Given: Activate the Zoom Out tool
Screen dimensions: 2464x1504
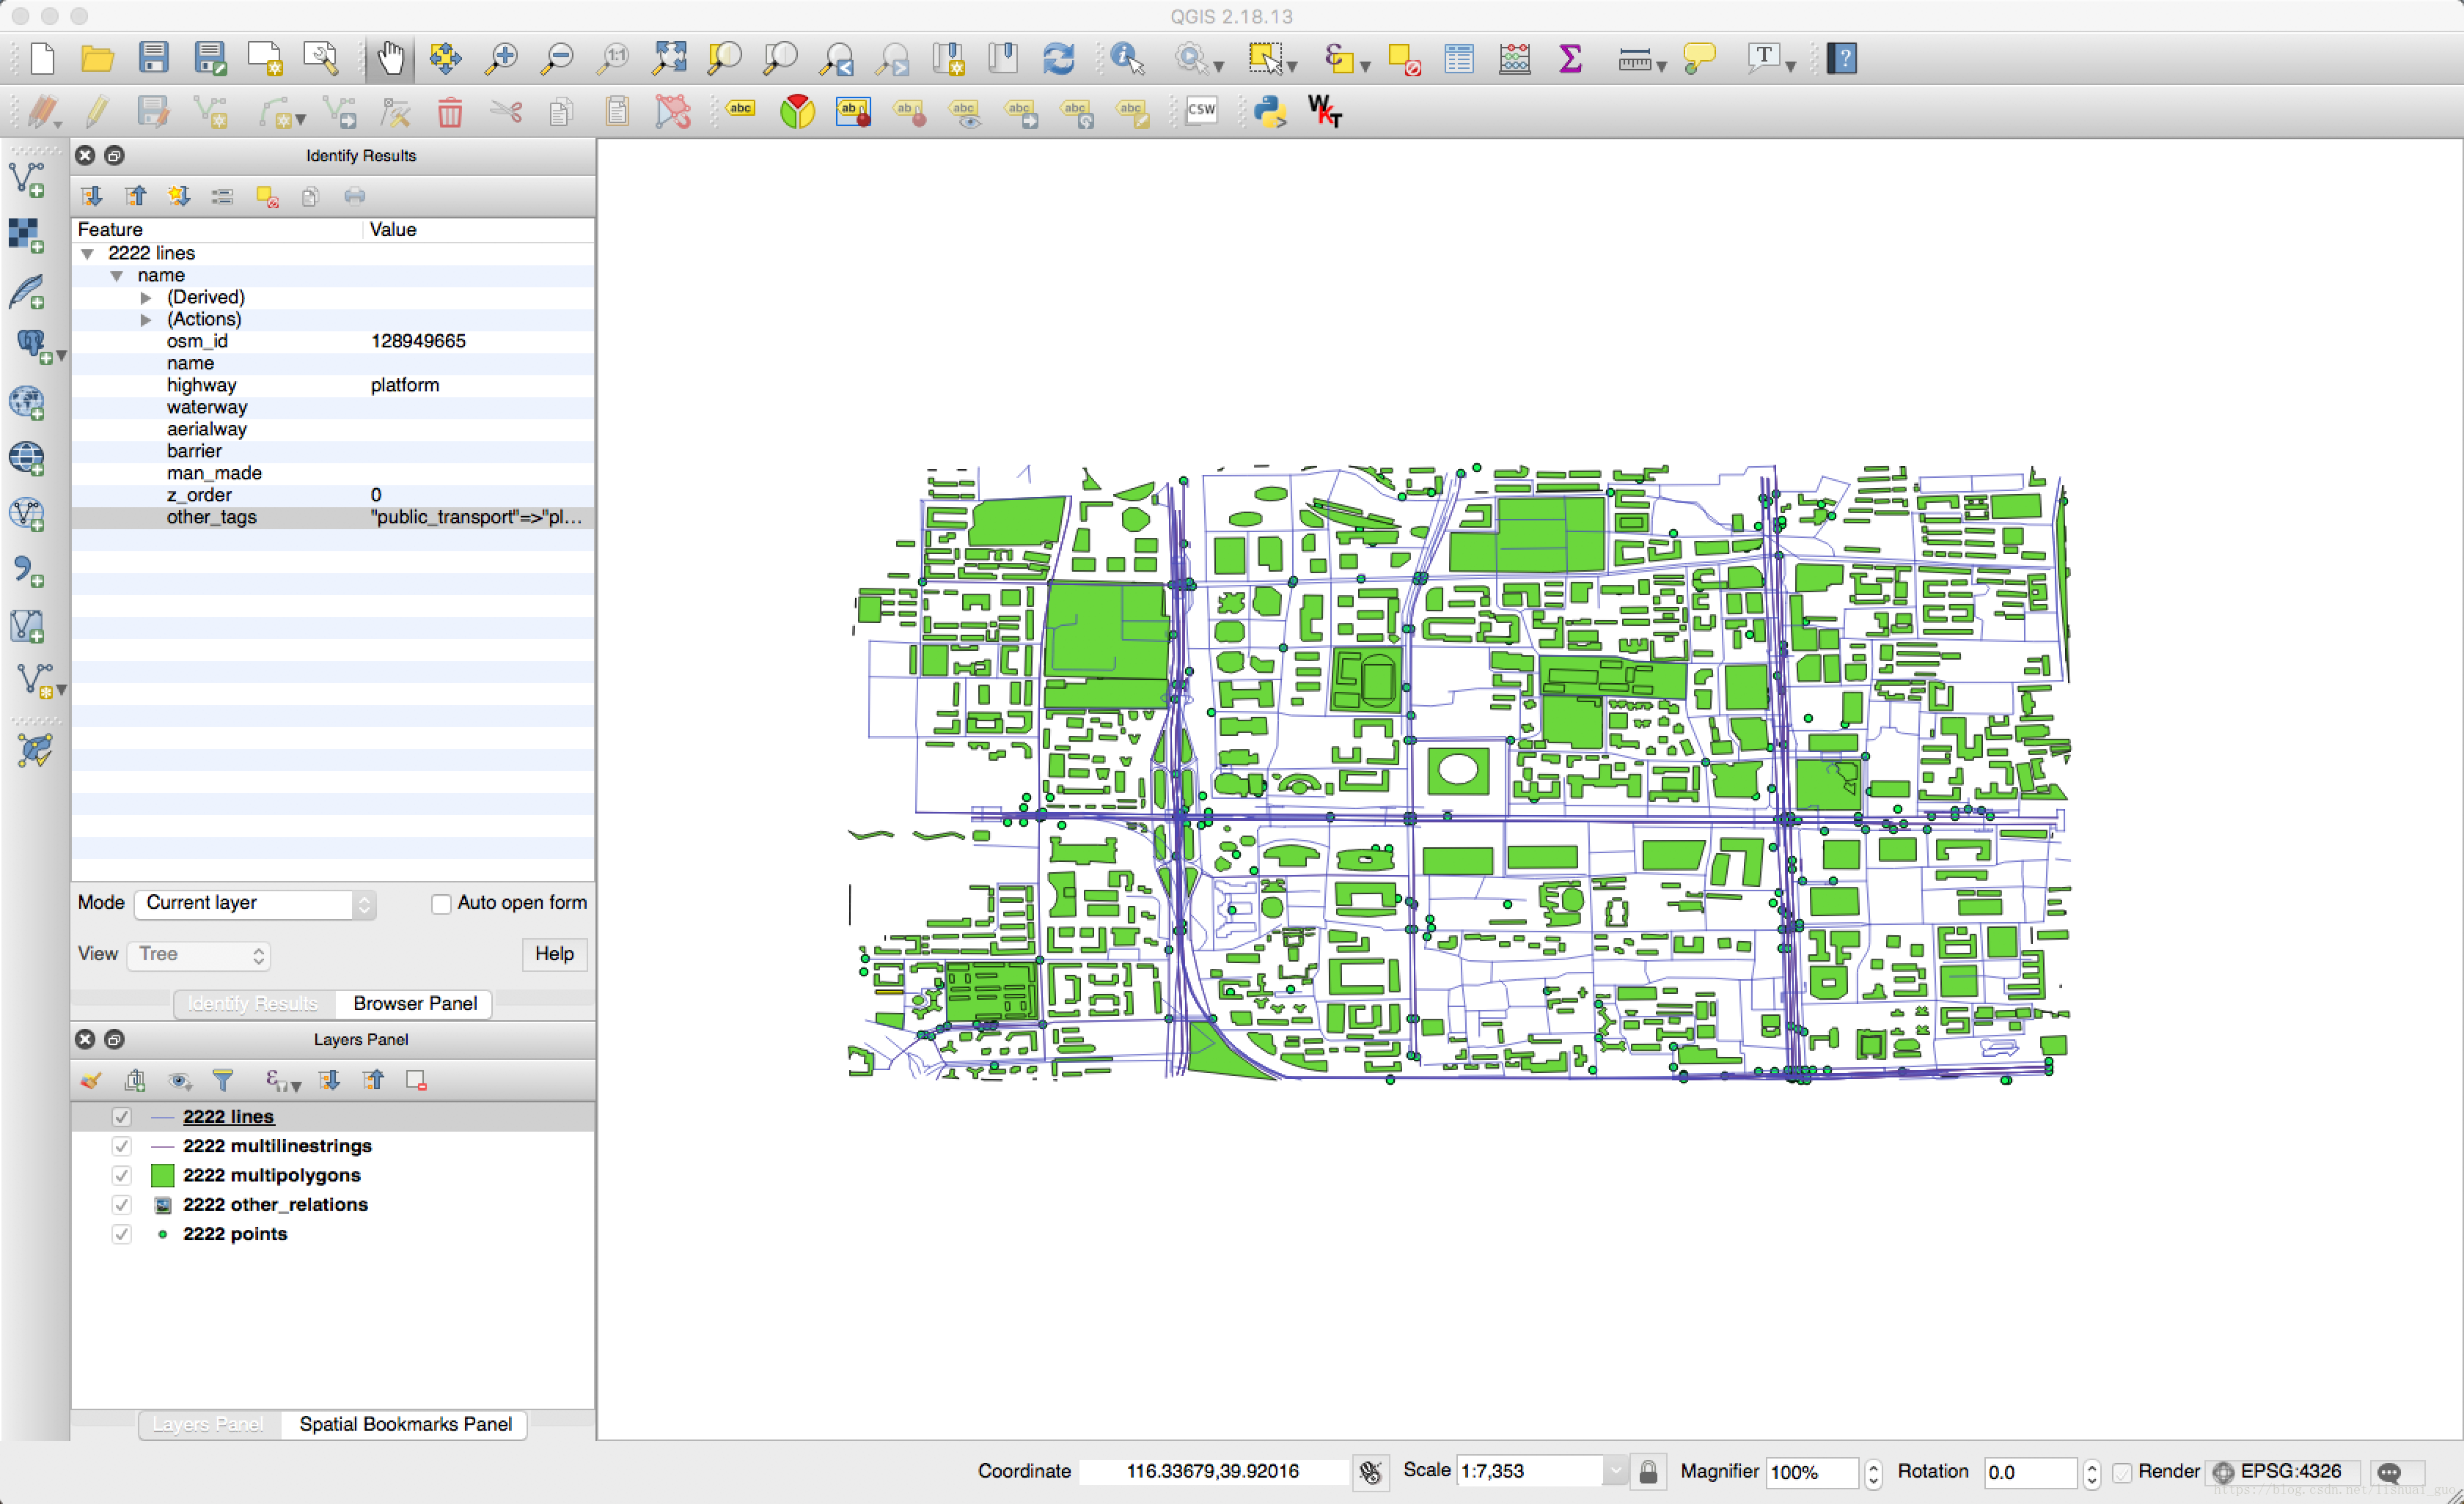Looking at the screenshot, I should pos(557,58).
